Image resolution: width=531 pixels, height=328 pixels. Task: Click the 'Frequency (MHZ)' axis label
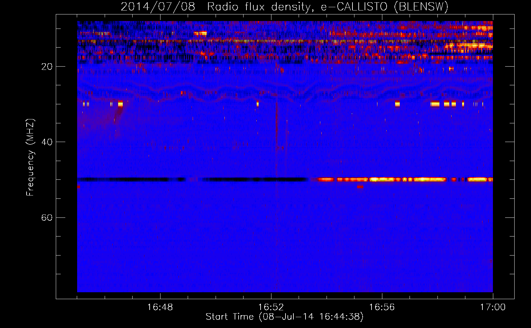30,157
